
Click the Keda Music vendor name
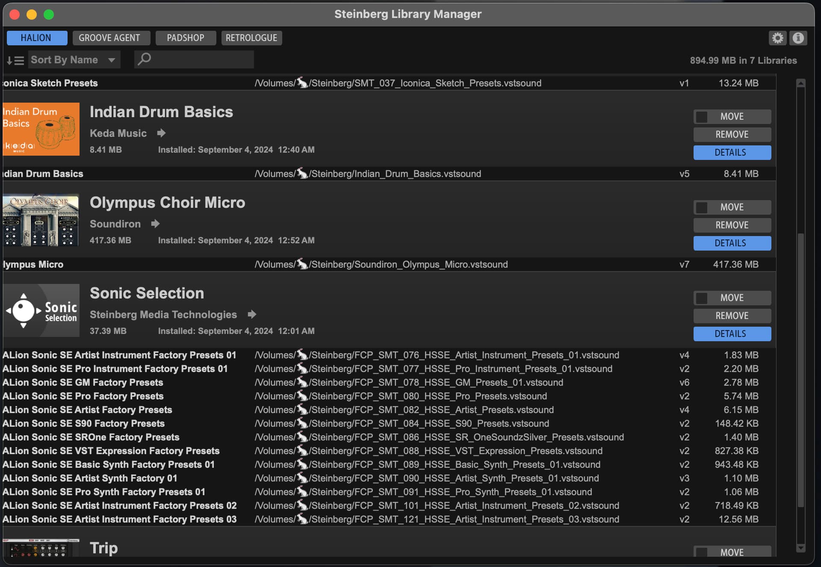(x=118, y=133)
